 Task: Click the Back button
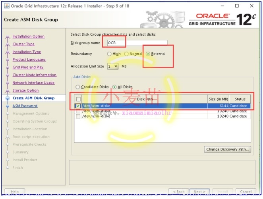pyautogui.click(x=178, y=191)
